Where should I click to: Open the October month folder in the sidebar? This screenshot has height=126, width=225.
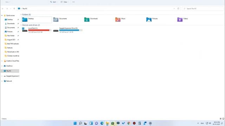point(12,56)
